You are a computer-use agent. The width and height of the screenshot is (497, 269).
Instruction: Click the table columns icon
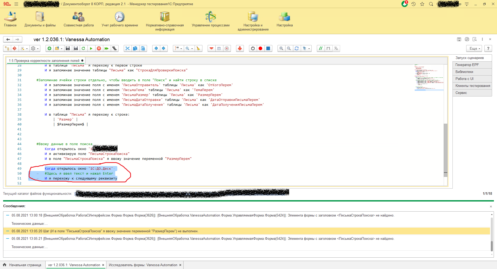click(x=219, y=48)
